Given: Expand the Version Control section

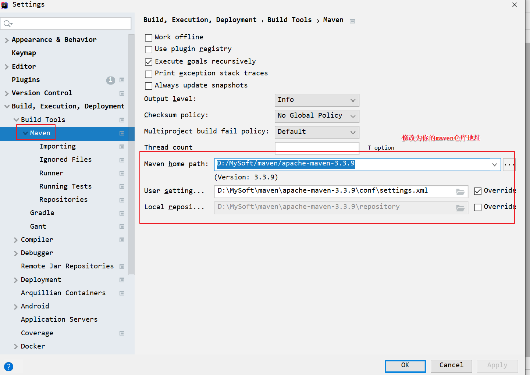Looking at the screenshot, I should pos(6,93).
